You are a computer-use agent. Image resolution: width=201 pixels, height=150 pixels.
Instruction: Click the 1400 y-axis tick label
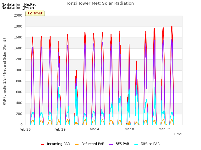pyautogui.click(x=18, y=48)
